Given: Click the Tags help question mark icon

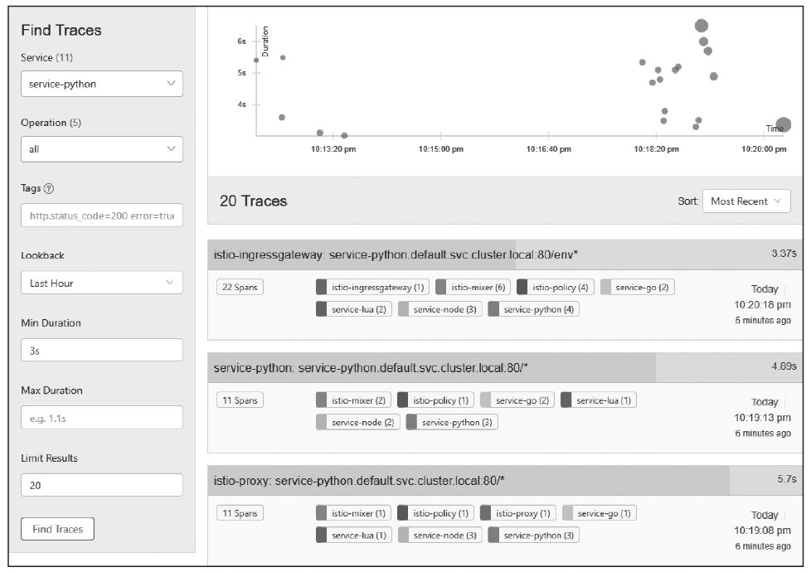Looking at the screenshot, I should [49, 189].
